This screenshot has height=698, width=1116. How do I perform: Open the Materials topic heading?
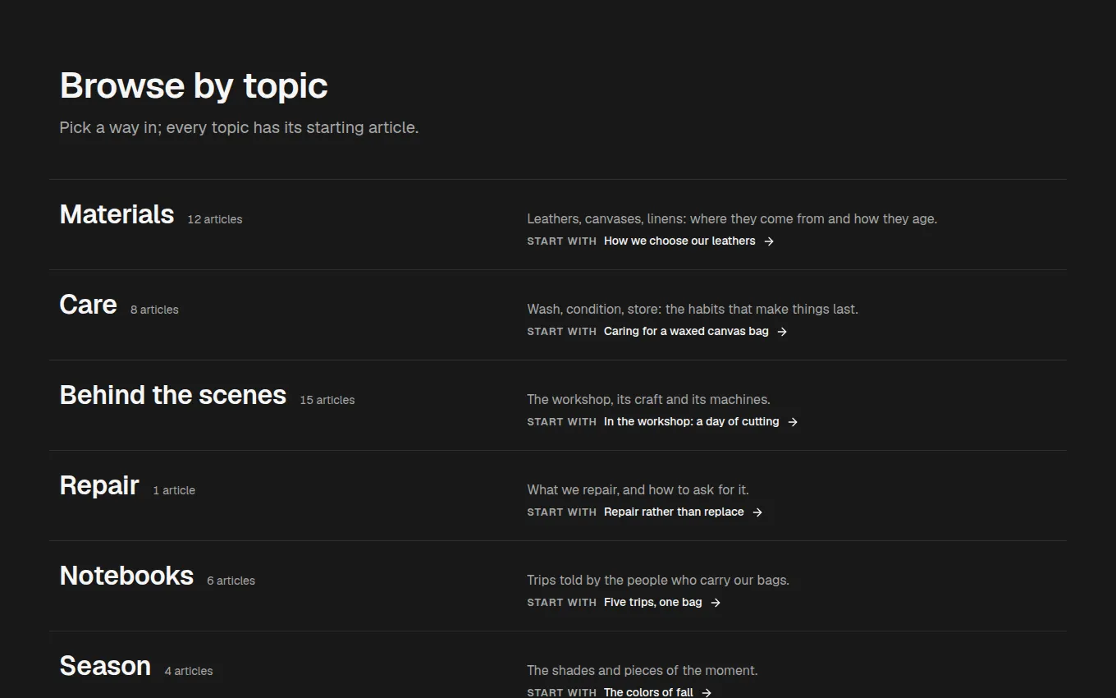point(117,214)
